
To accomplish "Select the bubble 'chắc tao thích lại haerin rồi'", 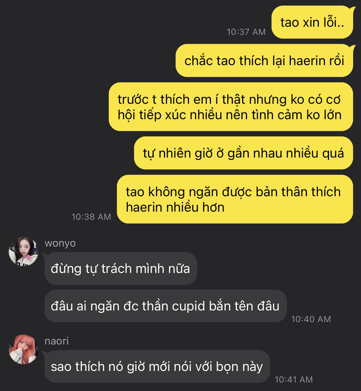I will click(264, 60).
